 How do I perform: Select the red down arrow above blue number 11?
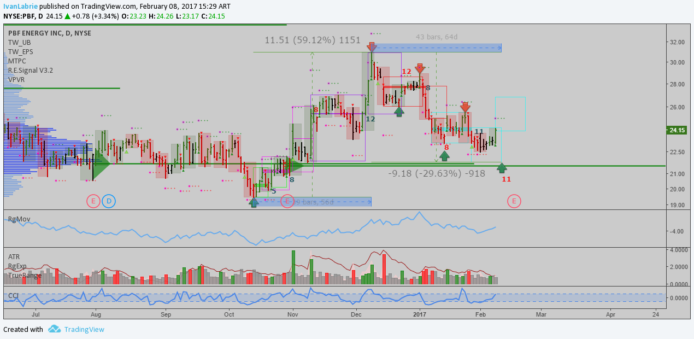pyautogui.click(x=465, y=108)
